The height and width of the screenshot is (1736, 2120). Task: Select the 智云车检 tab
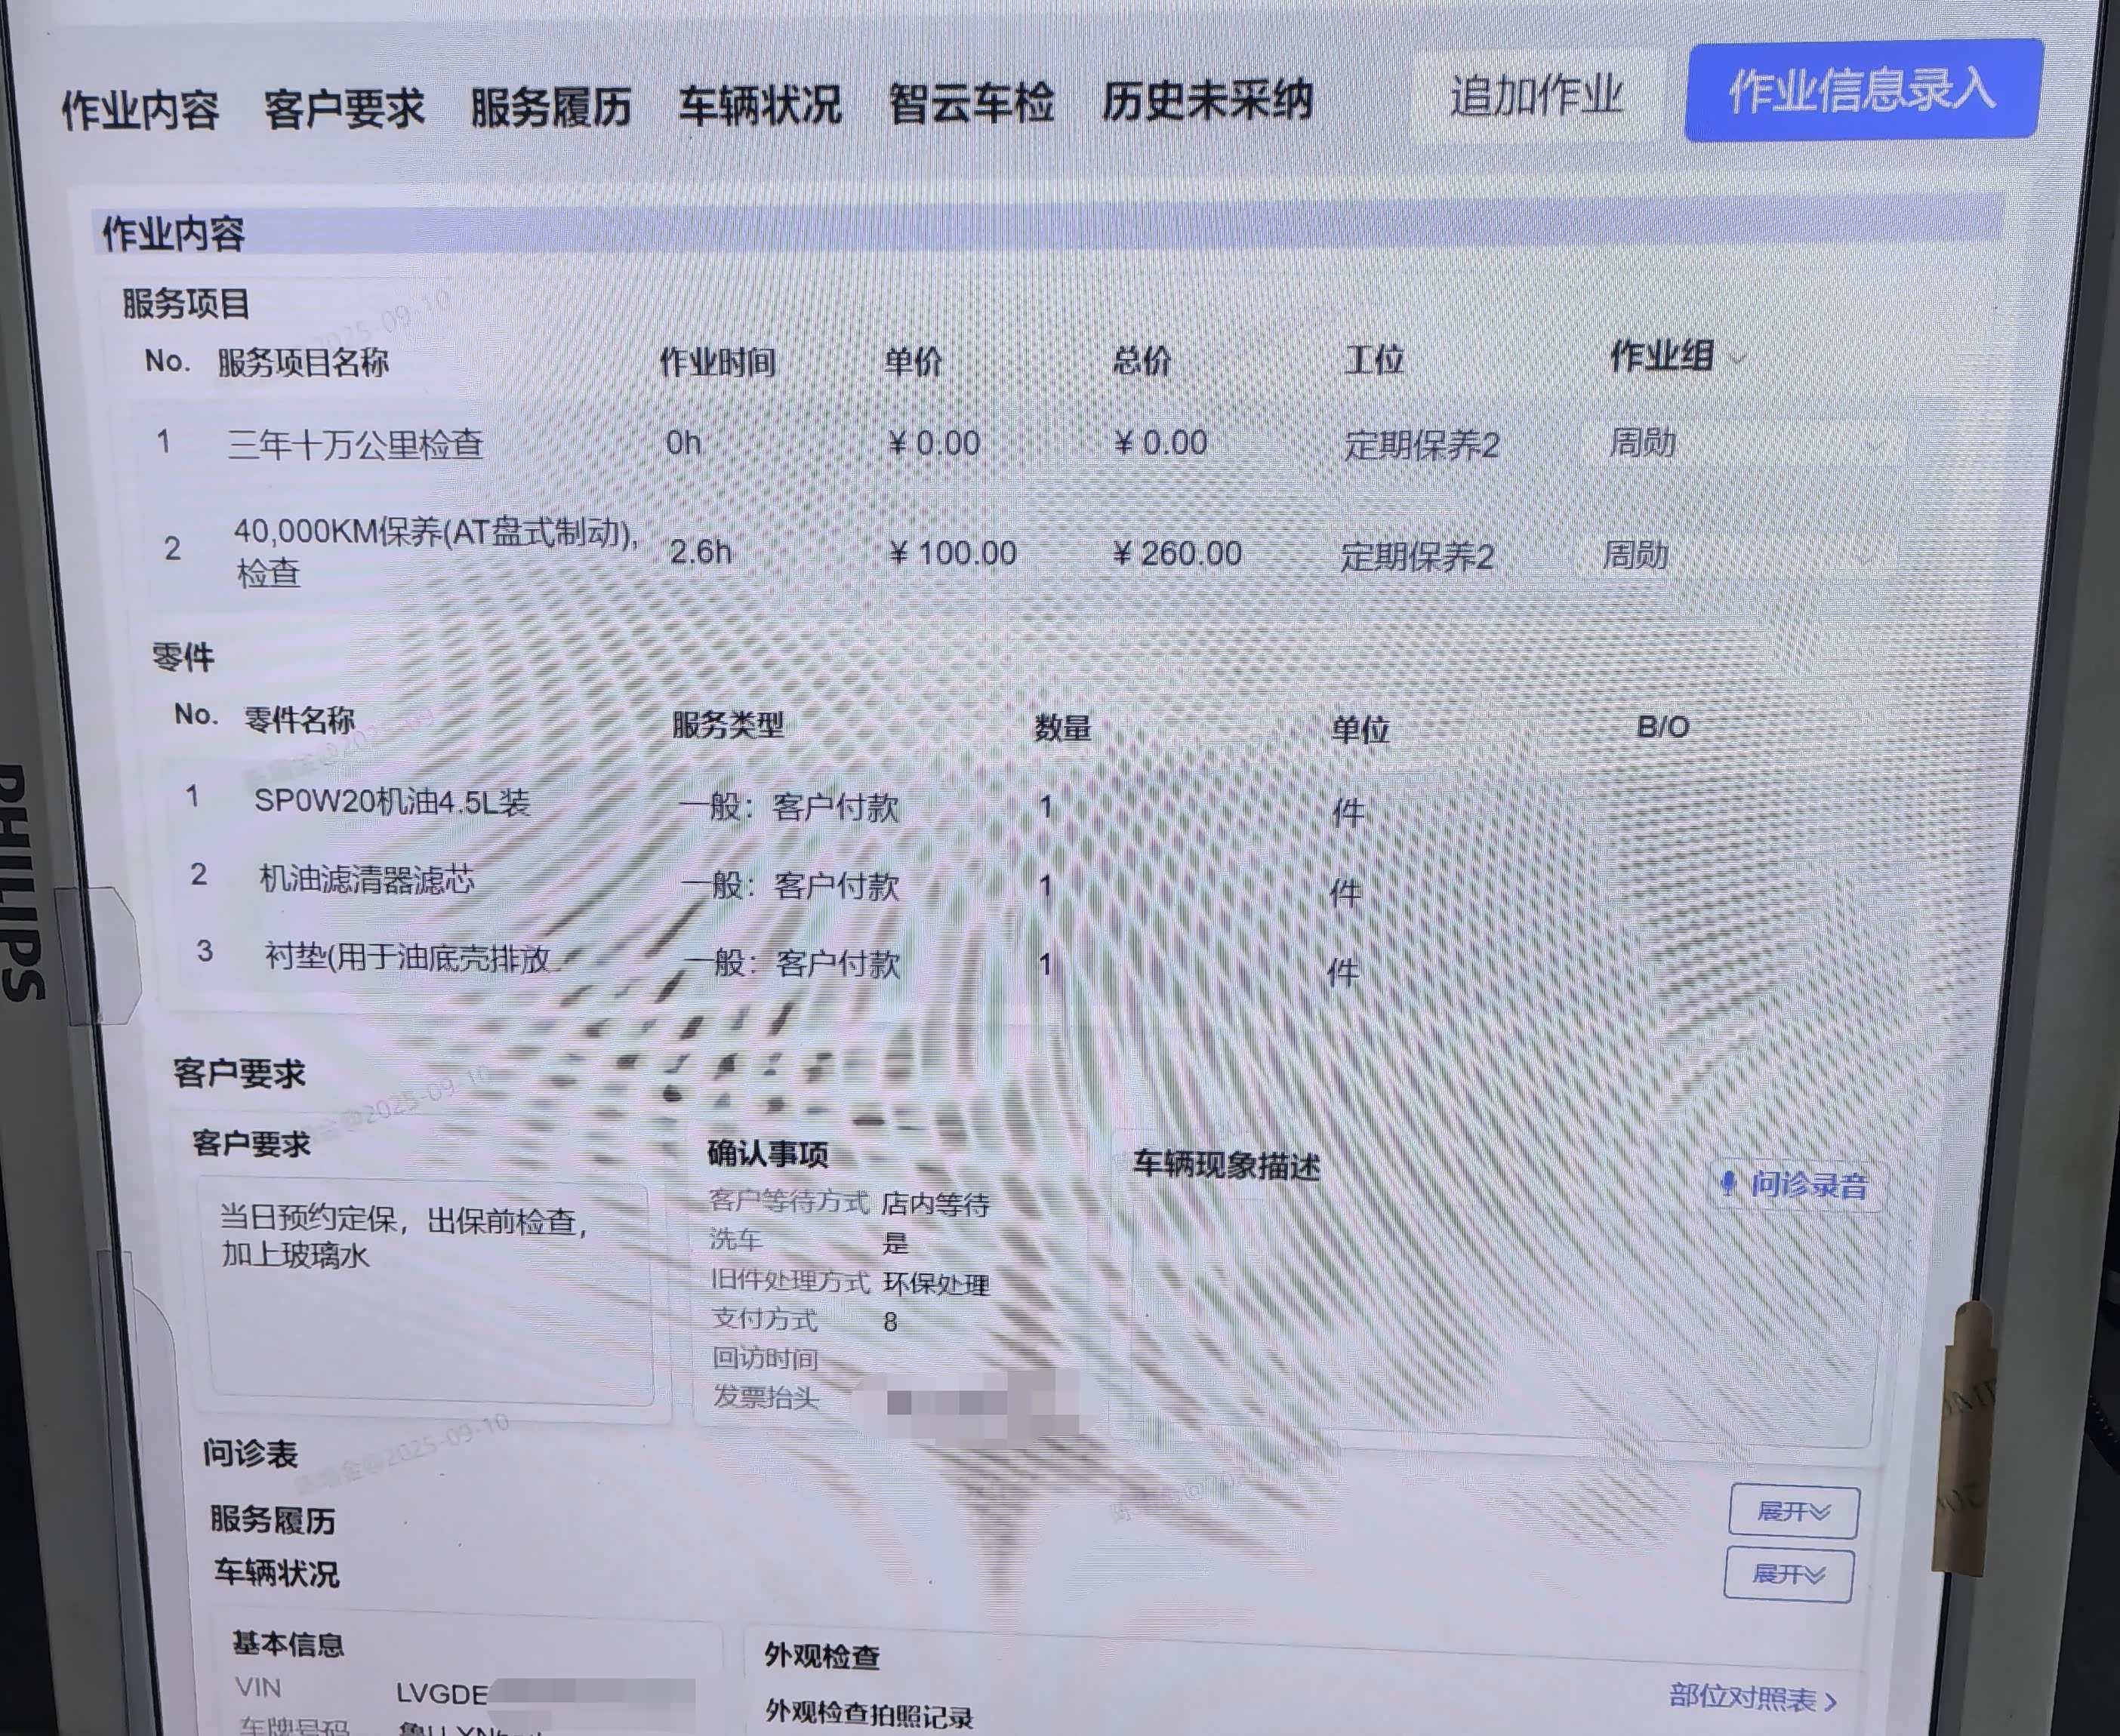pos(971,103)
